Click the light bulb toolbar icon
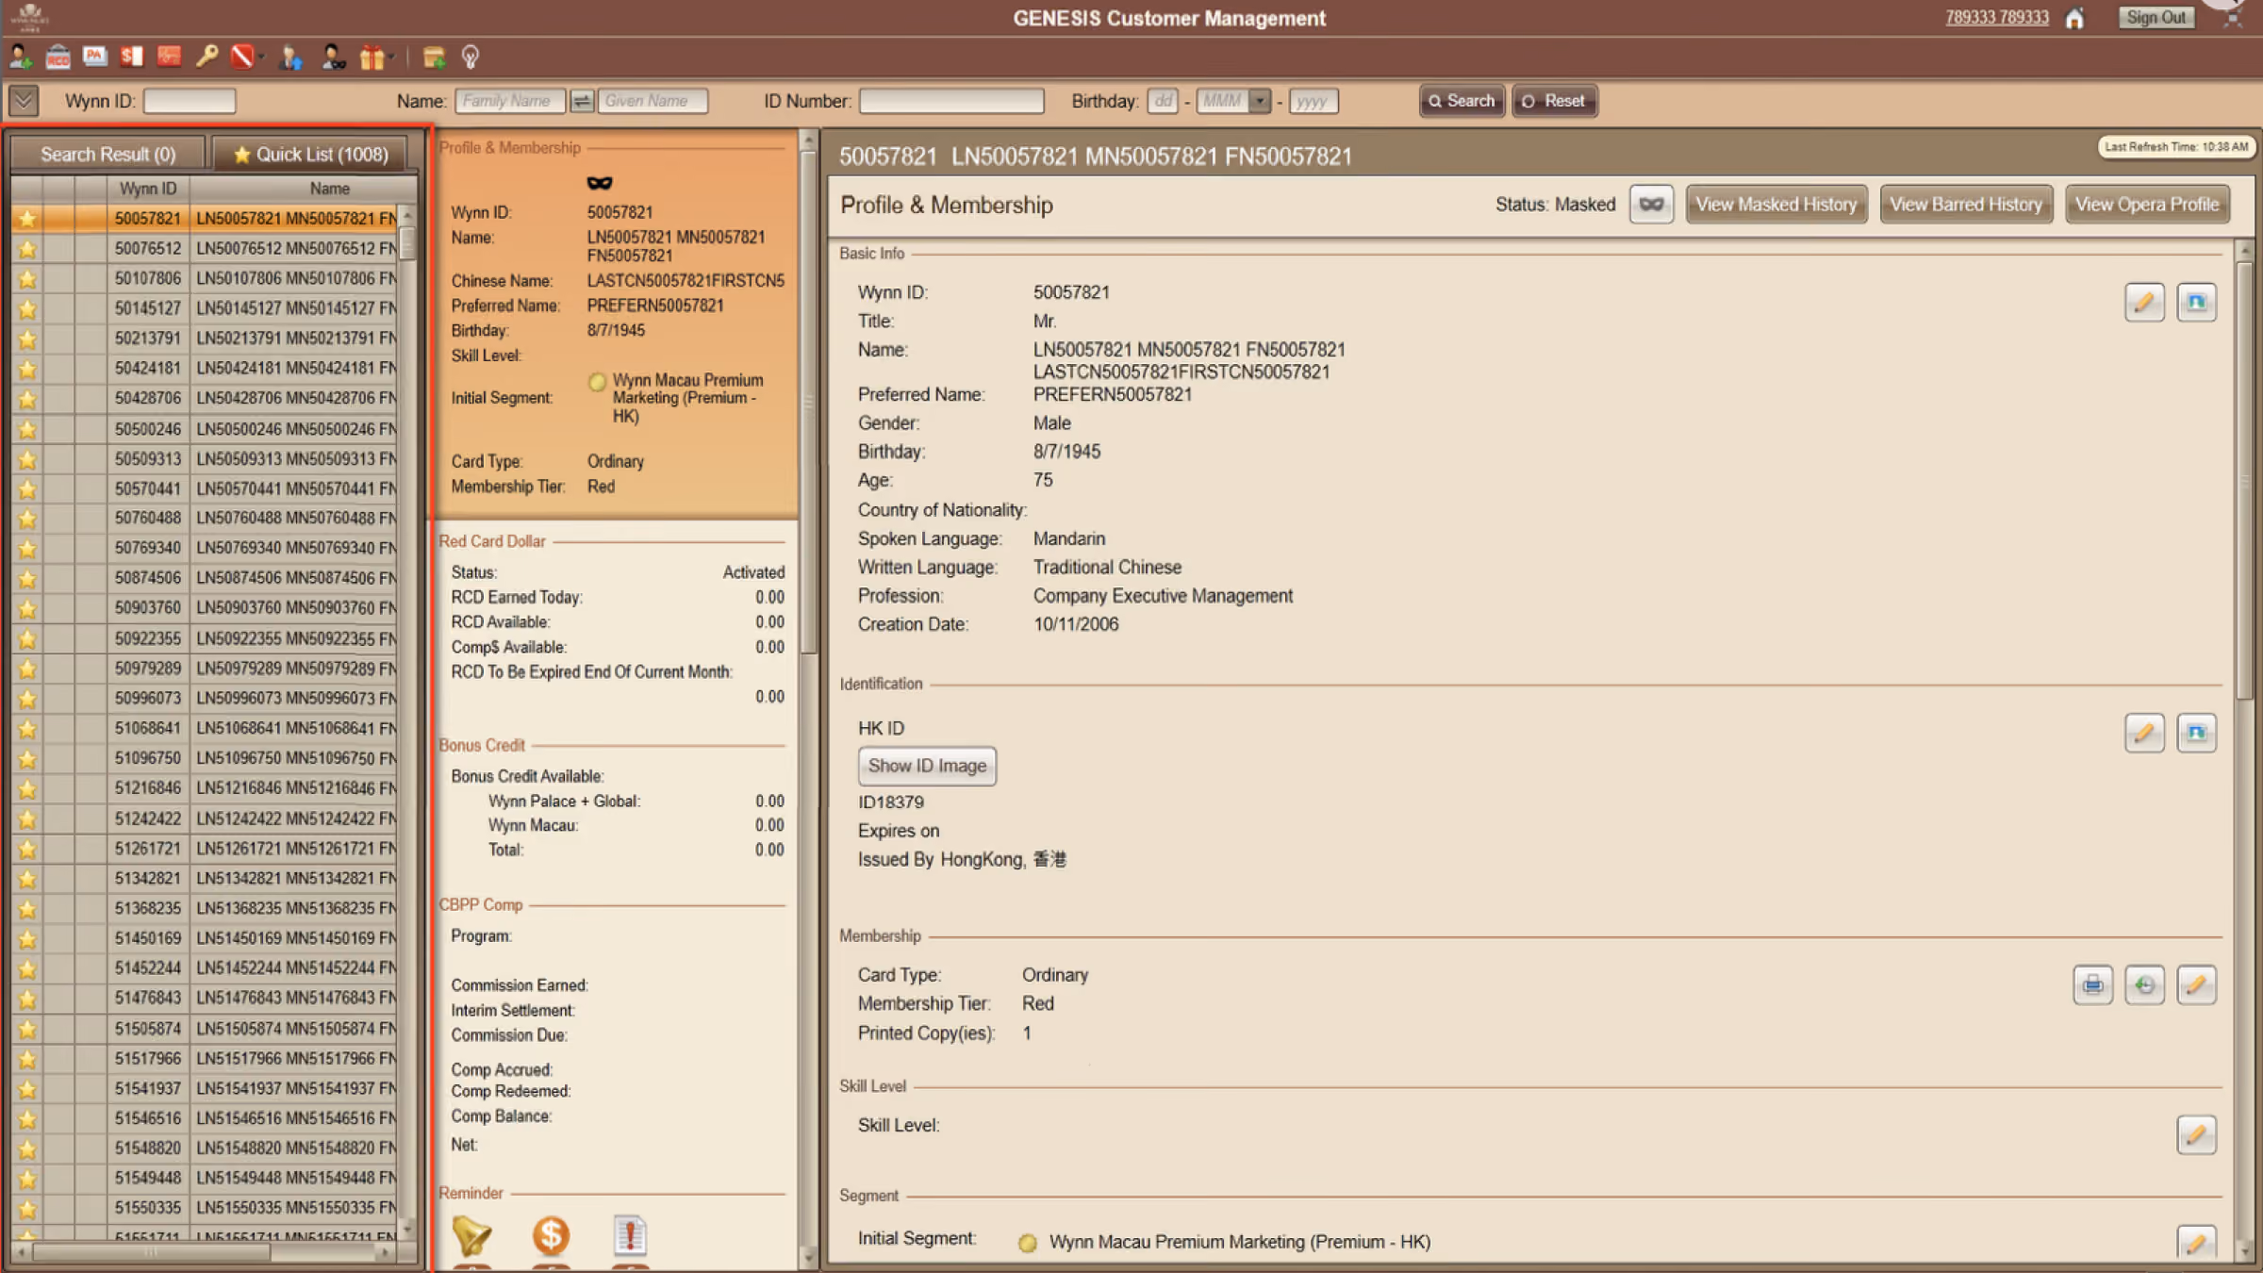 [471, 58]
